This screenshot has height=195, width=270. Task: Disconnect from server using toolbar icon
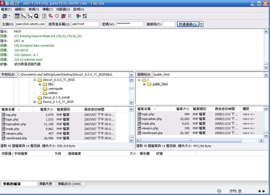pos(63,16)
